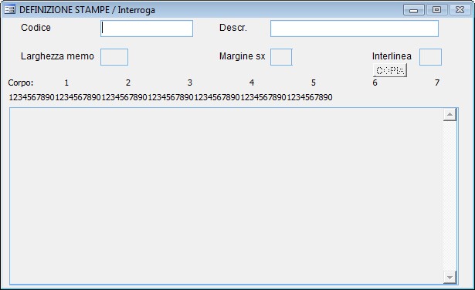The width and height of the screenshot is (475, 290).
Task: Click the COPIA button
Action: [x=390, y=70]
